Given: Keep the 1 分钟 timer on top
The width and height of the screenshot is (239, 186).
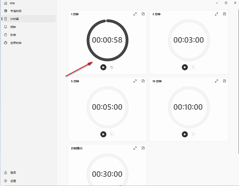Looking at the screenshot, I should [x=143, y=14].
